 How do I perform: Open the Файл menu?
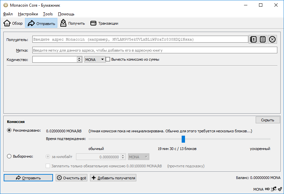tap(8, 14)
